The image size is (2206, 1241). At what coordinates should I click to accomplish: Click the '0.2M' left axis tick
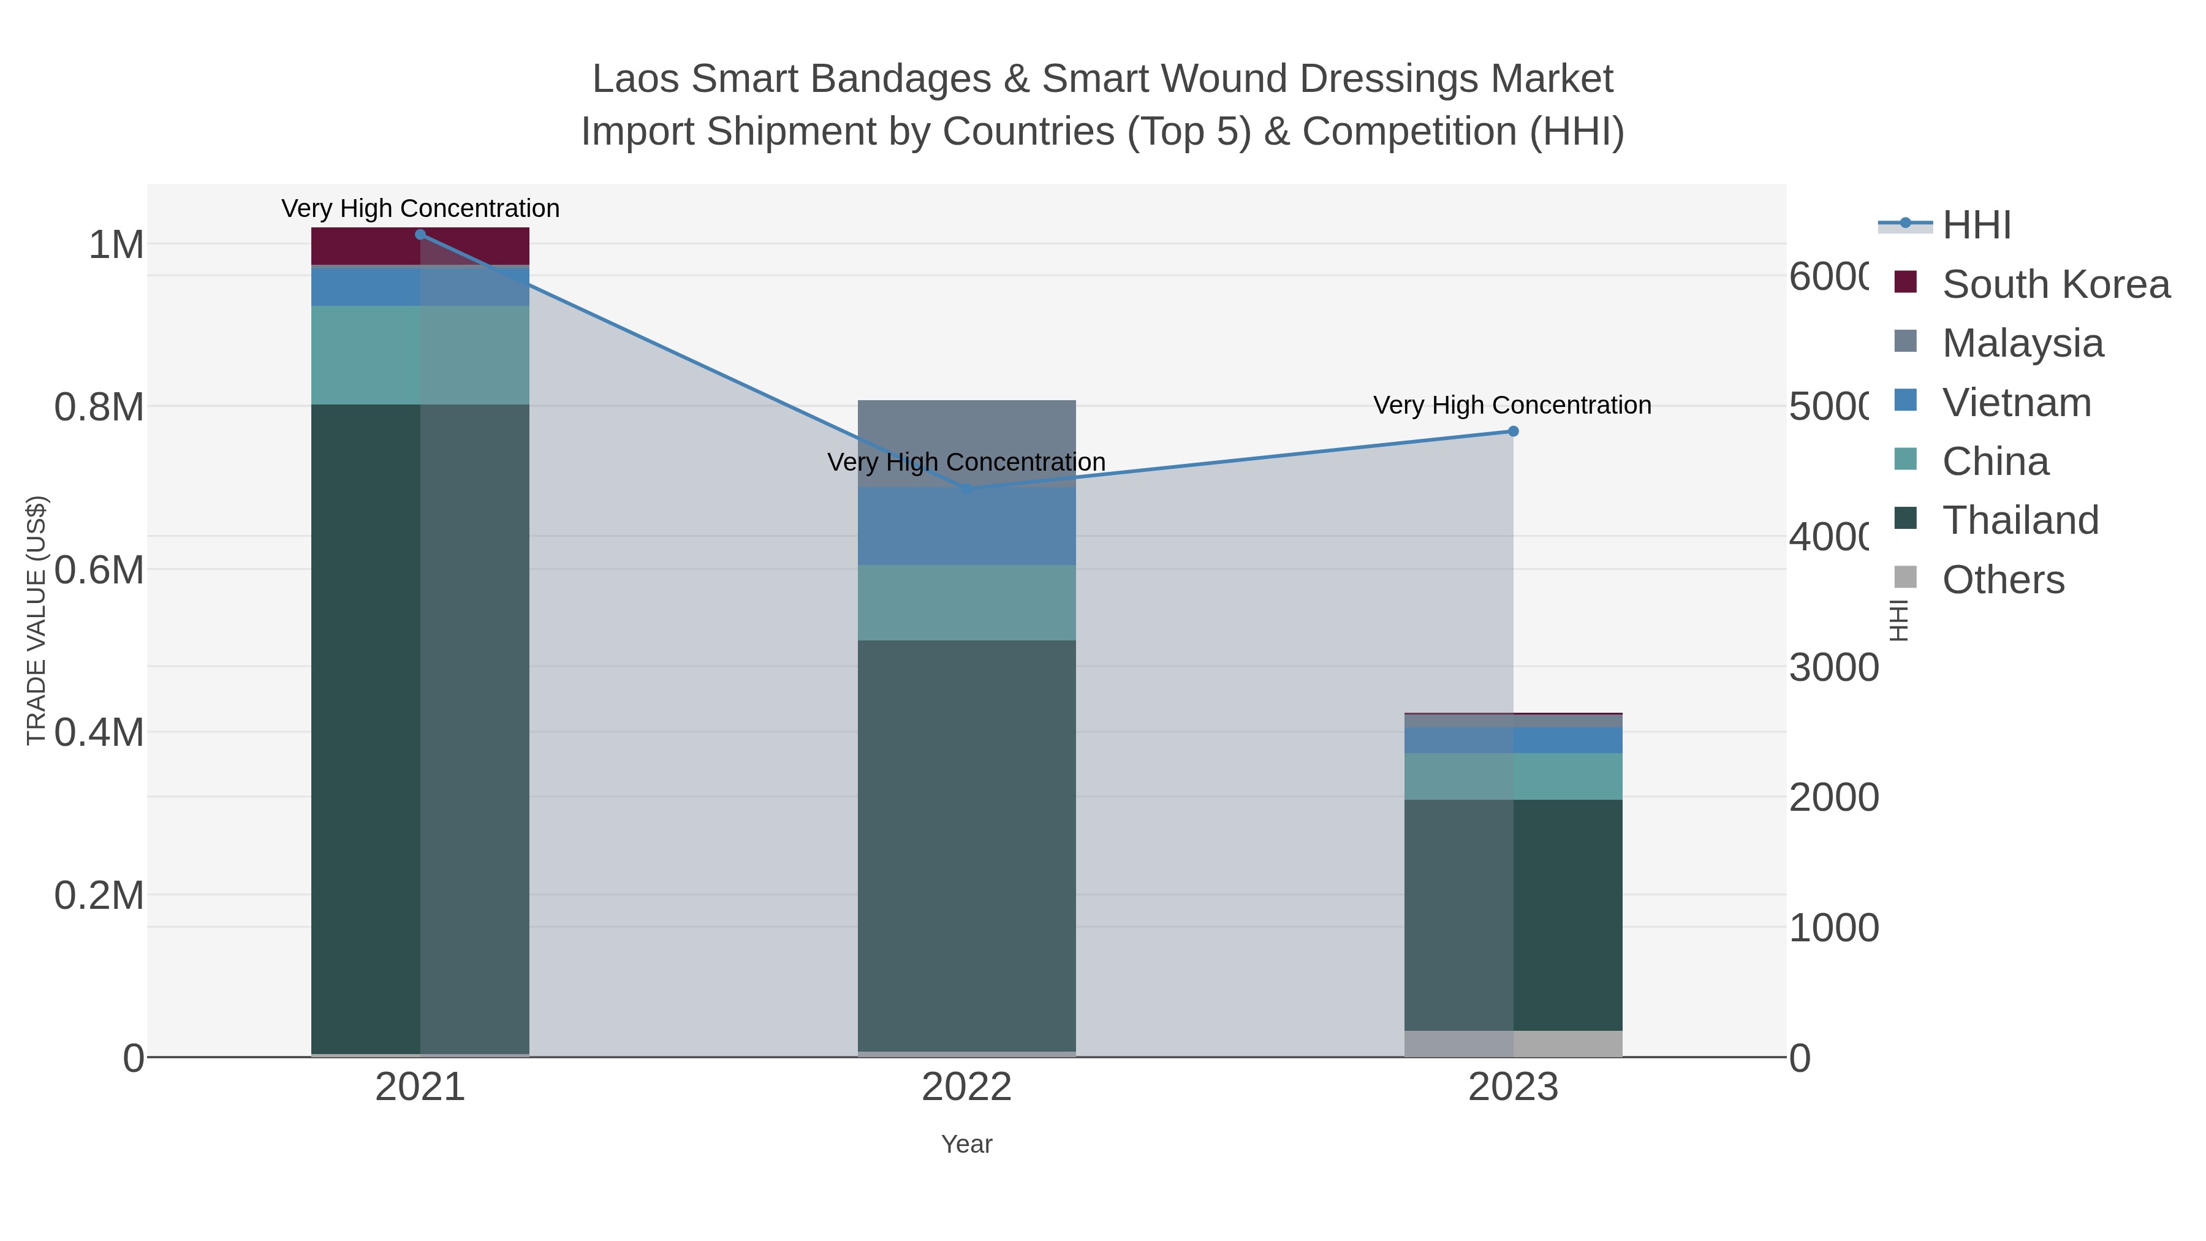click(99, 896)
